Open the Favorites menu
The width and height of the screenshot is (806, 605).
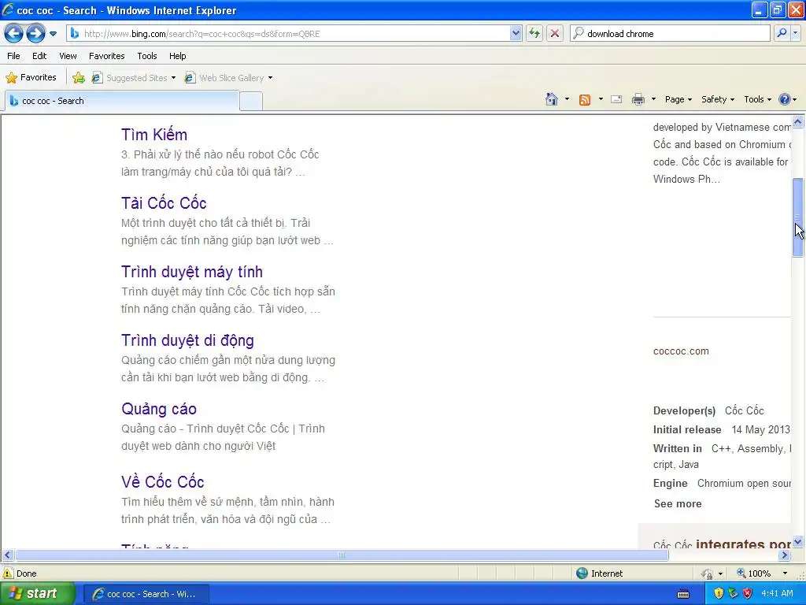pyautogui.click(x=106, y=56)
